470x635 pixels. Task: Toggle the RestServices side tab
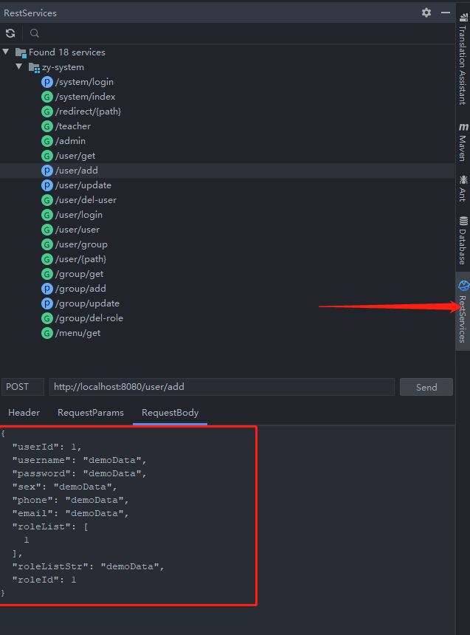(x=463, y=311)
